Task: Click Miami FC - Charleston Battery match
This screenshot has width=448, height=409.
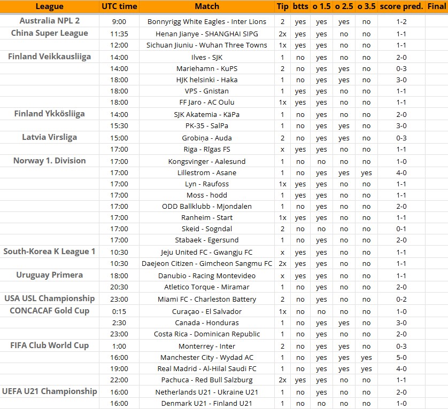Action: click(207, 299)
